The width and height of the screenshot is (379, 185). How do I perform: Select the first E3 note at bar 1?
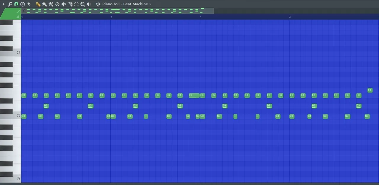tap(24, 95)
